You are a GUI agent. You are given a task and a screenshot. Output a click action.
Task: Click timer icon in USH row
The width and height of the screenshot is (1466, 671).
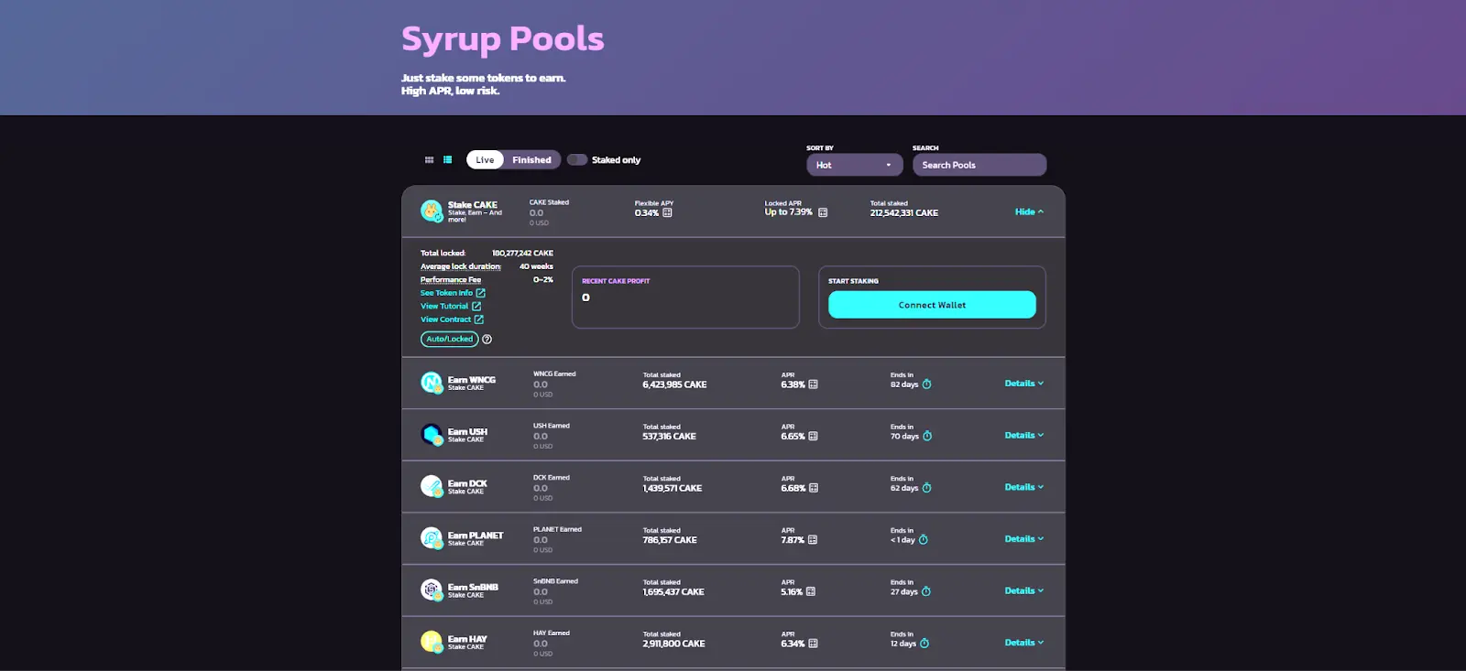click(927, 436)
